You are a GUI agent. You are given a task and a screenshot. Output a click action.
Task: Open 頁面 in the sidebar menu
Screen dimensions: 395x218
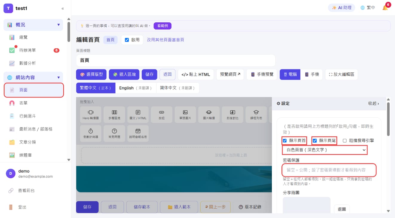pyautogui.click(x=34, y=90)
